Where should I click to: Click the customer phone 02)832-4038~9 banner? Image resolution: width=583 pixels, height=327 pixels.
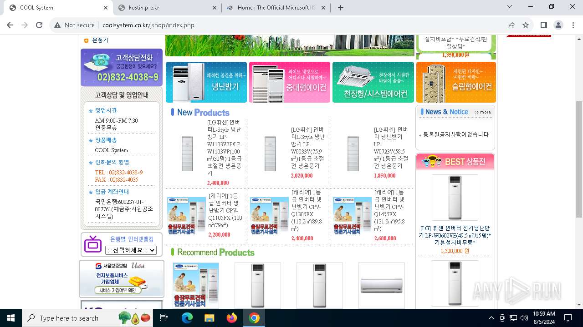coord(122,67)
